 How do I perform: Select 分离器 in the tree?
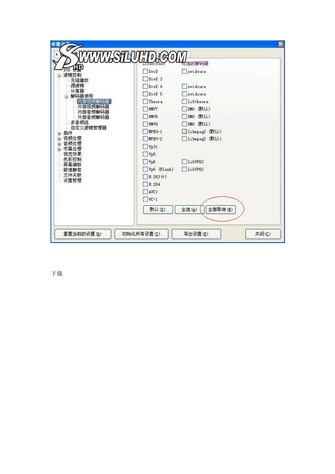pos(77,91)
